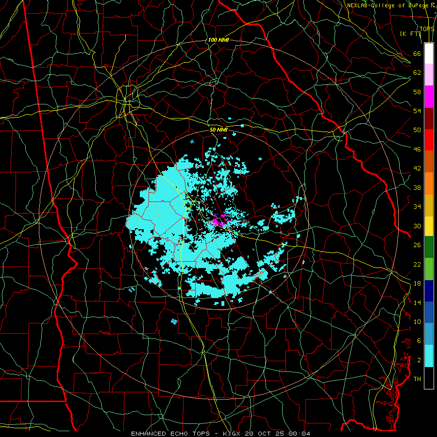Select the bright red legend swatch

click(429, 140)
